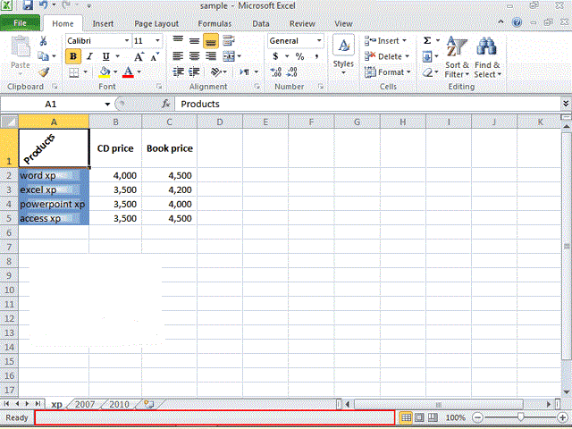
Task: Click the zoom slider handle
Action: (521, 417)
